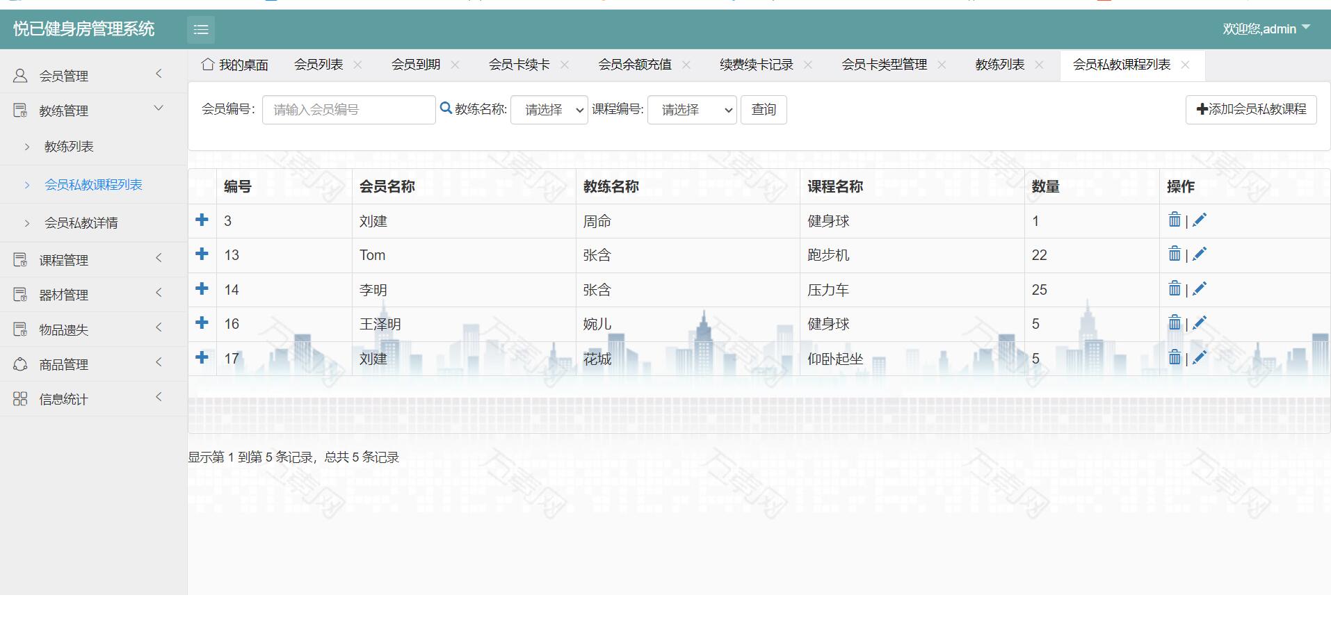Expand row 13 Tom with plus icon
This screenshot has height=618, width=1331.
pyautogui.click(x=202, y=254)
